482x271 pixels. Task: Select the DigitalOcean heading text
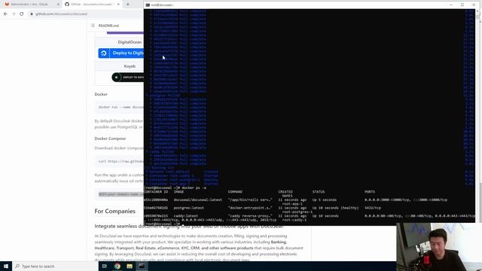130,42
